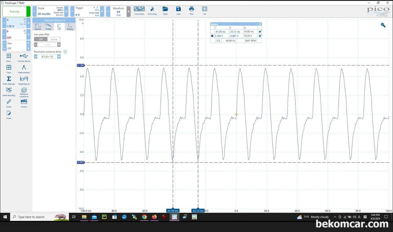Stop capture with Running button
This screenshot has width=393, height=232.
coord(14,11)
